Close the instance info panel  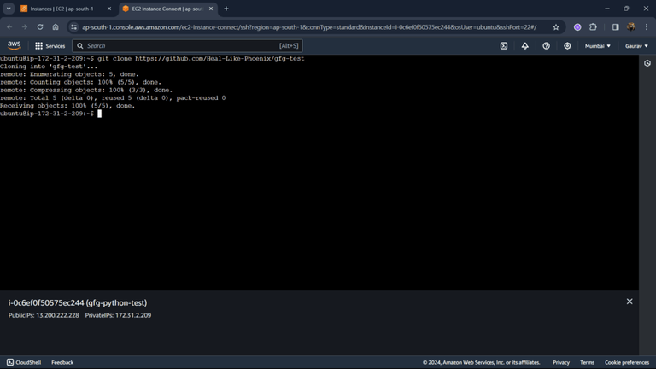[x=630, y=302]
